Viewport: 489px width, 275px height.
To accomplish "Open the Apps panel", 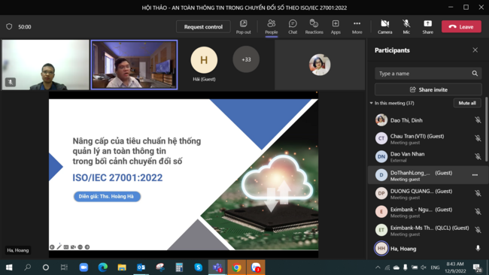I will [x=336, y=27].
